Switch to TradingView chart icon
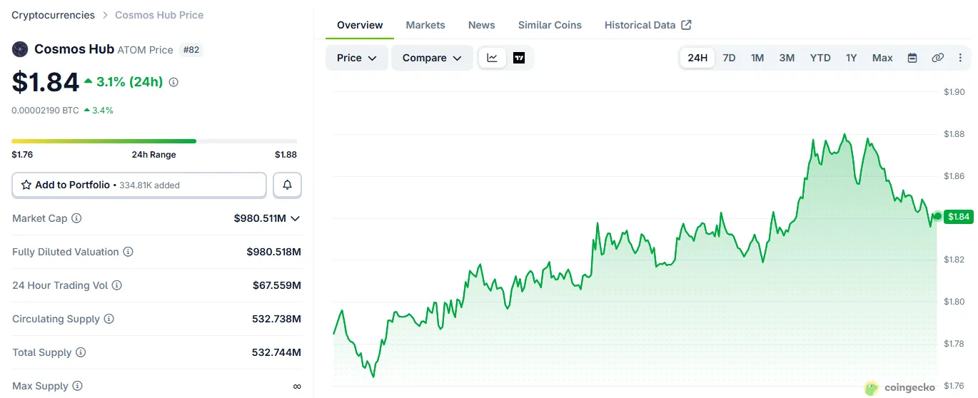 (519, 58)
